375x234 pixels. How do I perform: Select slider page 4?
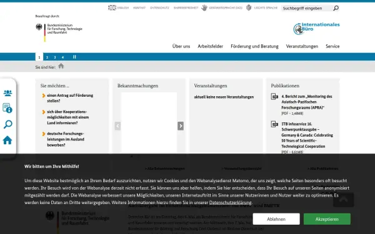click(62, 57)
